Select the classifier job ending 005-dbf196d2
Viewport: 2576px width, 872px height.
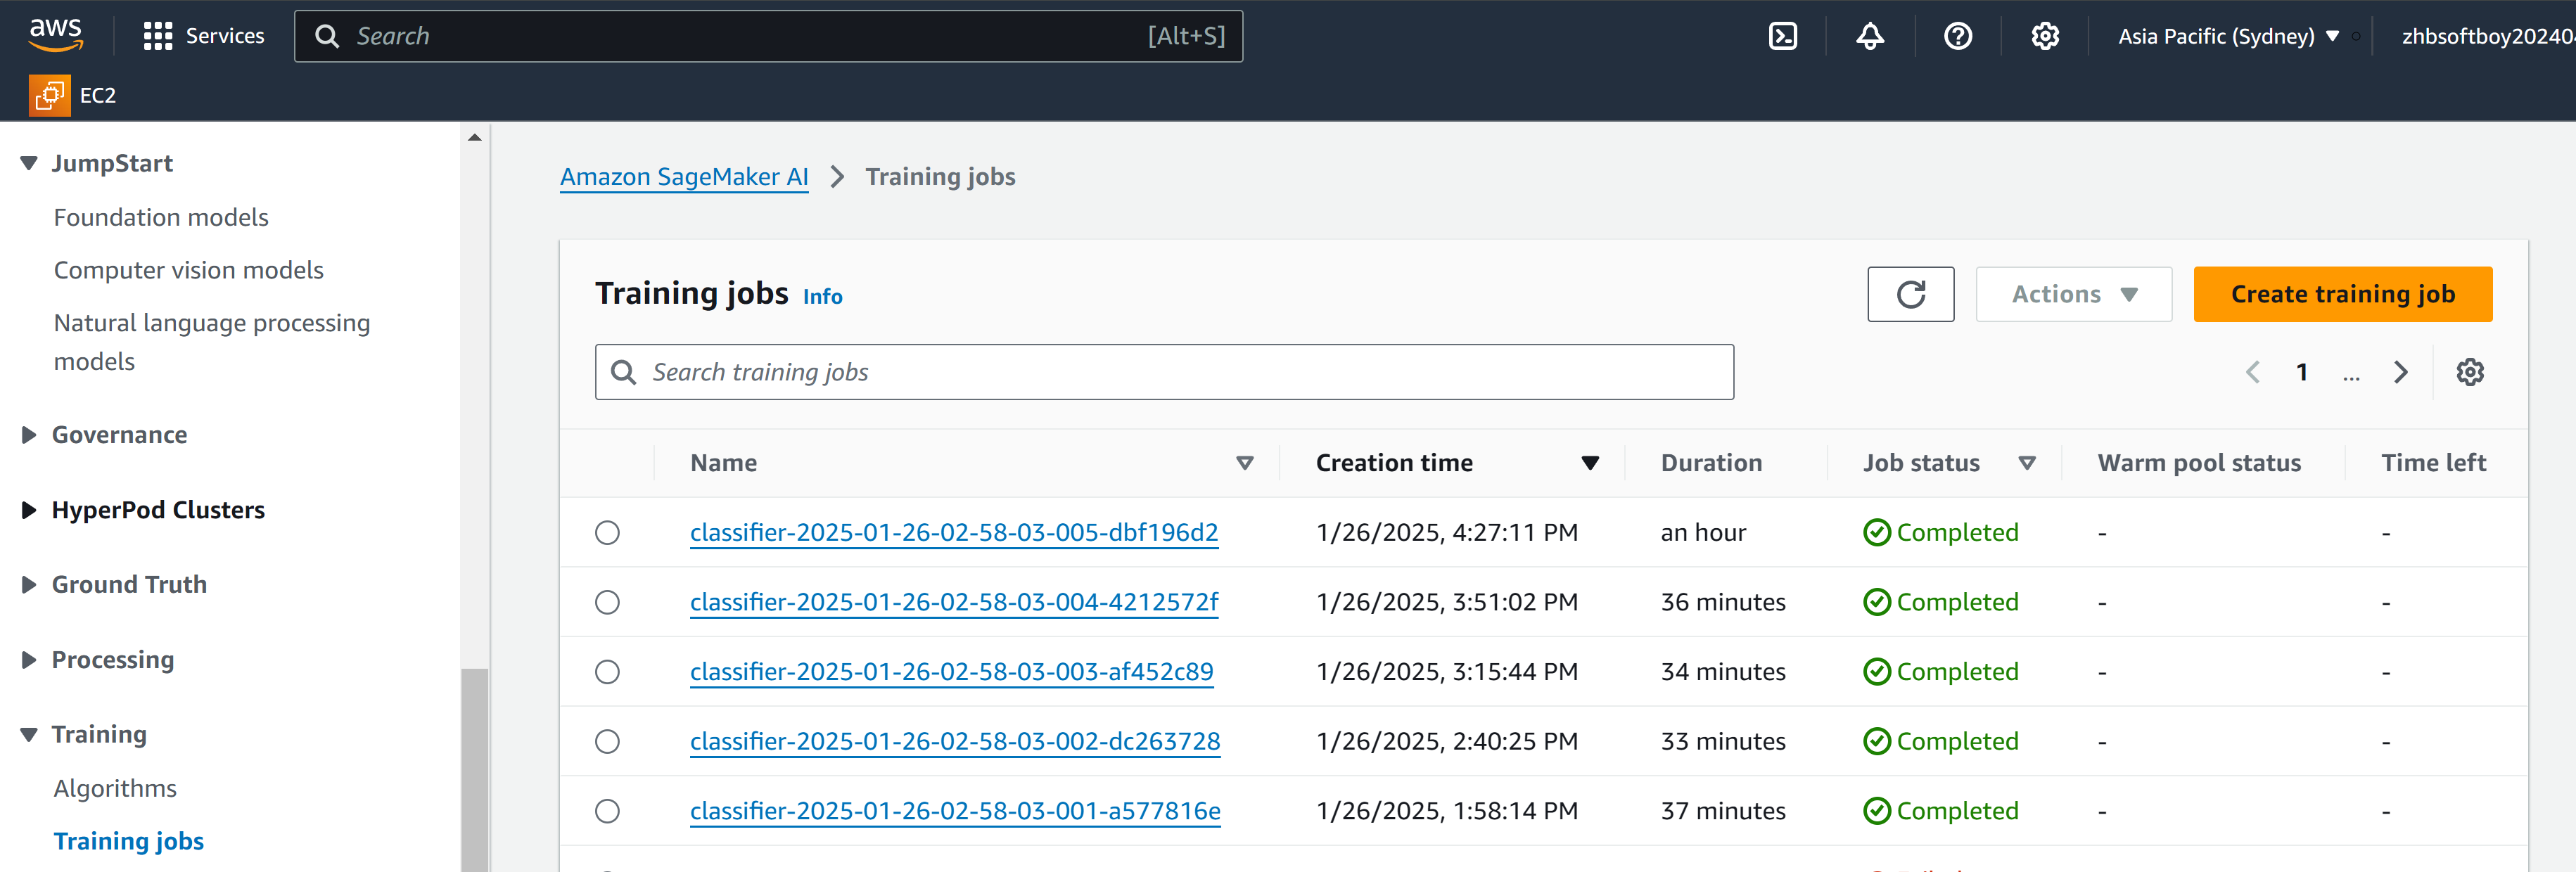pos(607,532)
